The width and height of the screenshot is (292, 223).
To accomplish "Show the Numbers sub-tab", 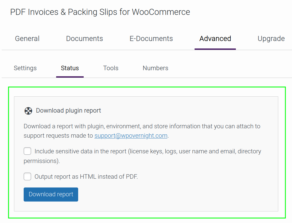I will 155,68.
